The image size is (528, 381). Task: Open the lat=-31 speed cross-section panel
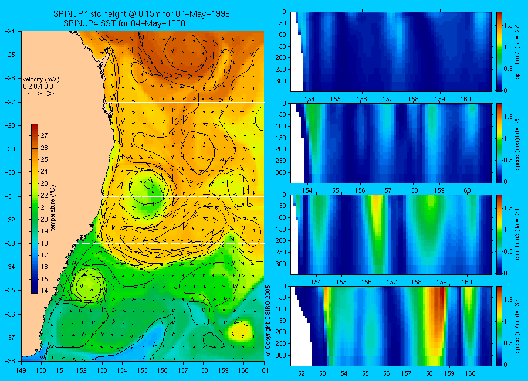391,234
